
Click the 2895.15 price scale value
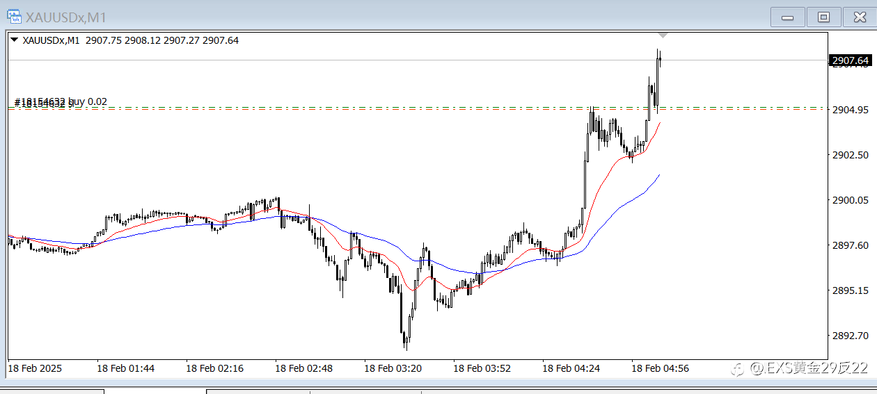coord(850,290)
